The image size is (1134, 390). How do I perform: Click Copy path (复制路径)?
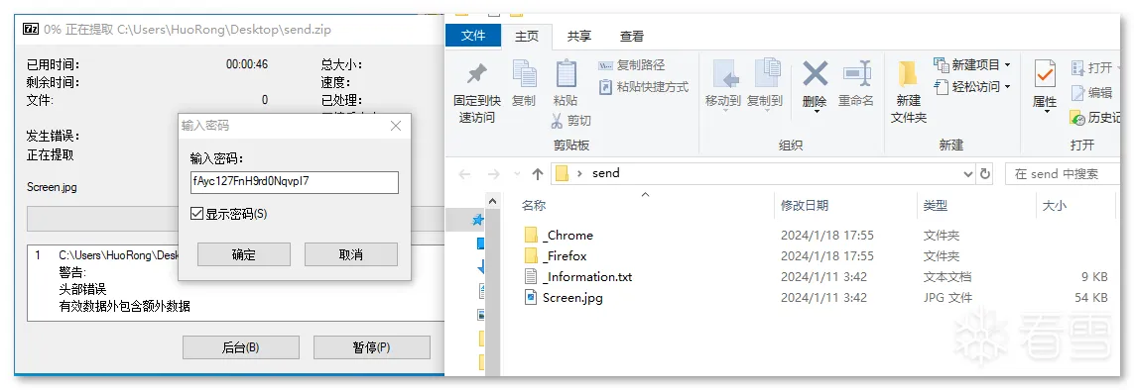[631, 65]
